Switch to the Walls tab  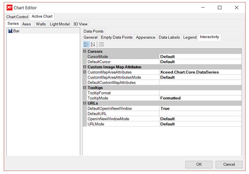(x=41, y=24)
